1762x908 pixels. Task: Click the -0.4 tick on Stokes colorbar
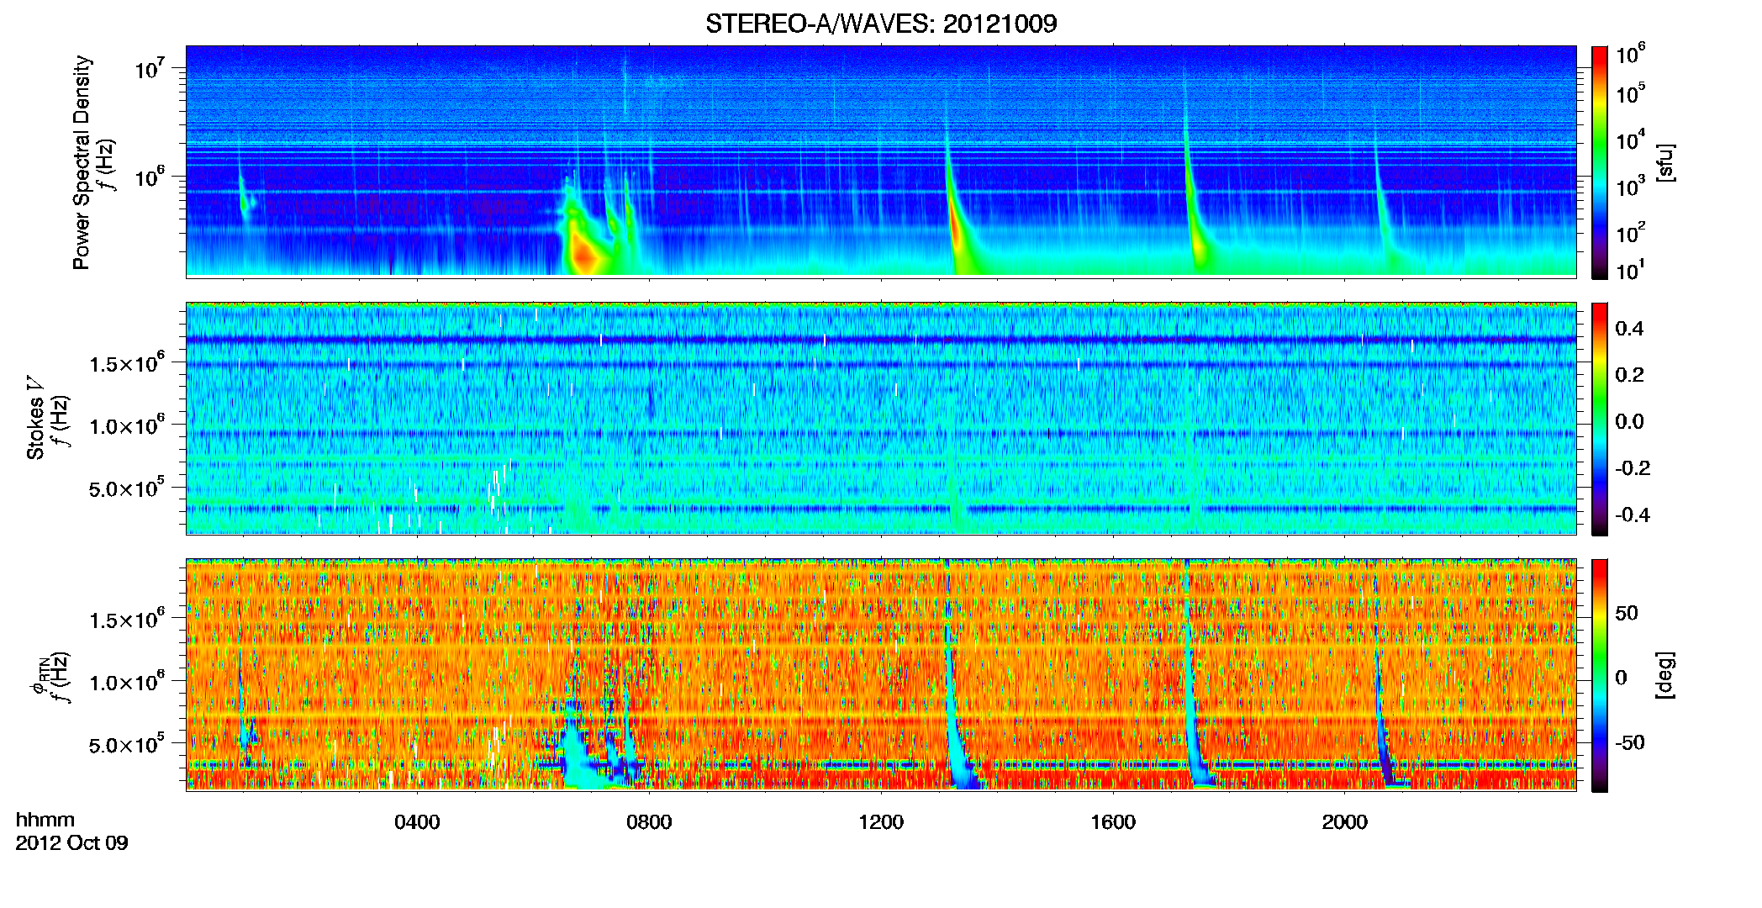(x=1633, y=515)
